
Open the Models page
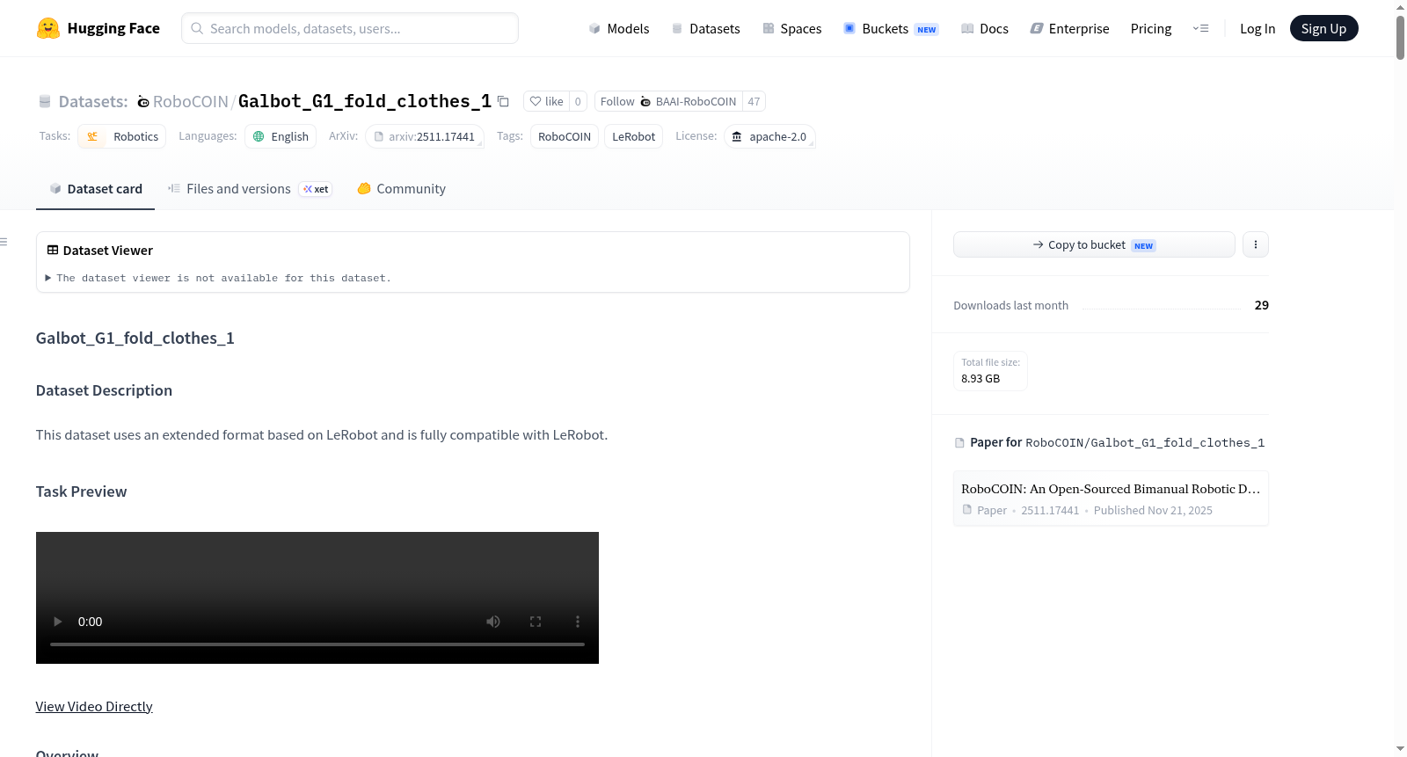coord(619,28)
